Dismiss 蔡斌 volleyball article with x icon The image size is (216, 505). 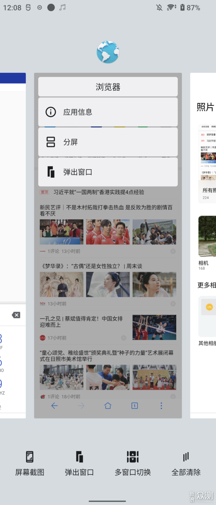(124, 338)
